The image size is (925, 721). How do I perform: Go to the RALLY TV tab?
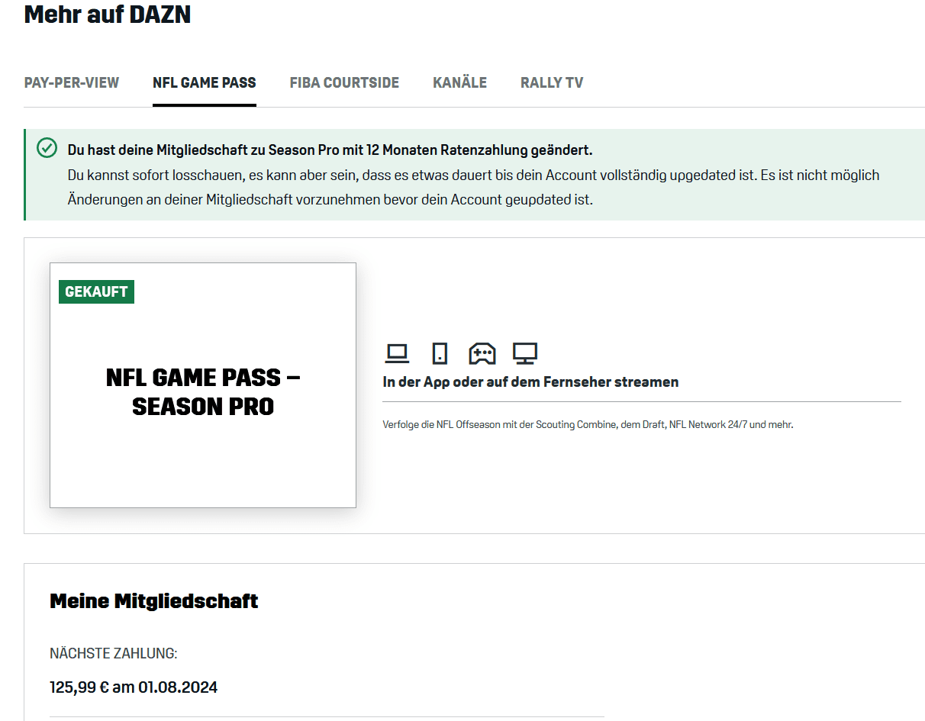[x=552, y=82]
